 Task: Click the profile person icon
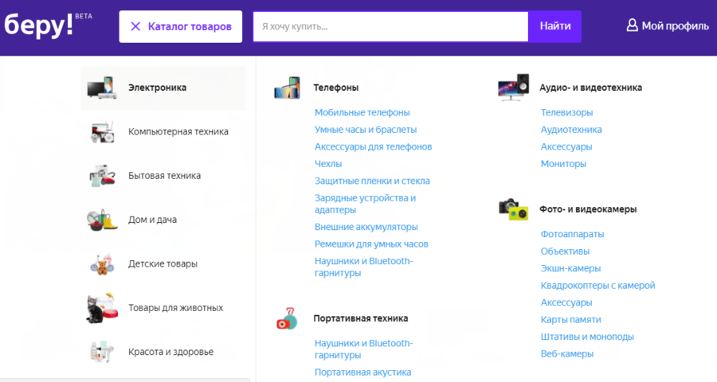[632, 25]
